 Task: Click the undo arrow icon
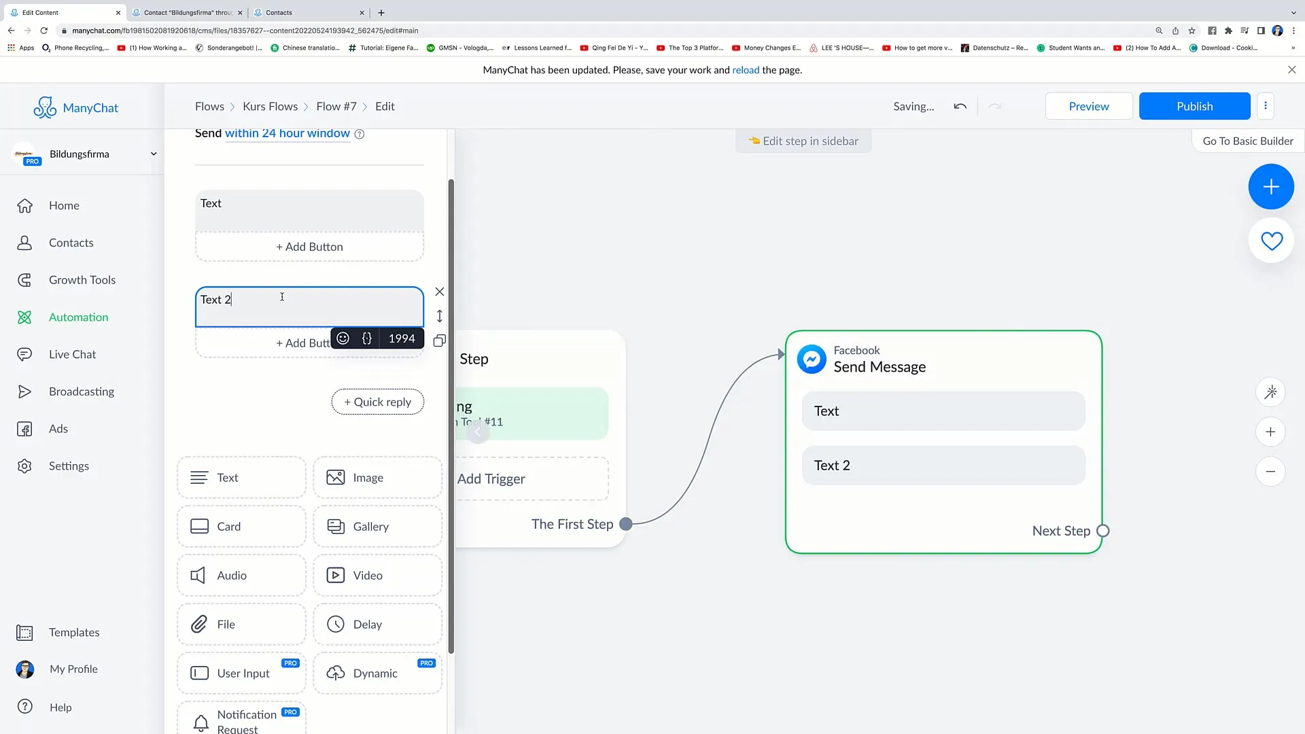pyautogui.click(x=960, y=107)
